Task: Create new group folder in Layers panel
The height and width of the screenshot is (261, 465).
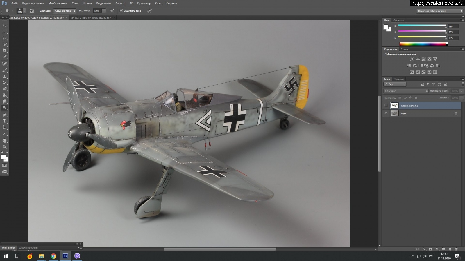Action: click(443, 249)
